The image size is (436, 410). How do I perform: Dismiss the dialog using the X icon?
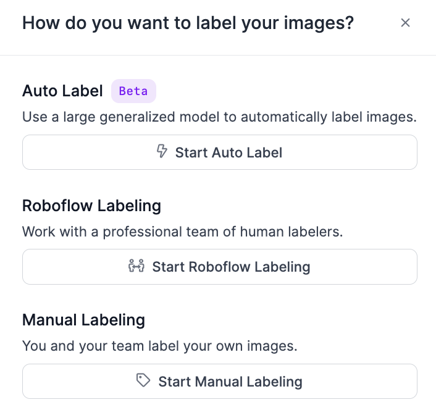(405, 23)
